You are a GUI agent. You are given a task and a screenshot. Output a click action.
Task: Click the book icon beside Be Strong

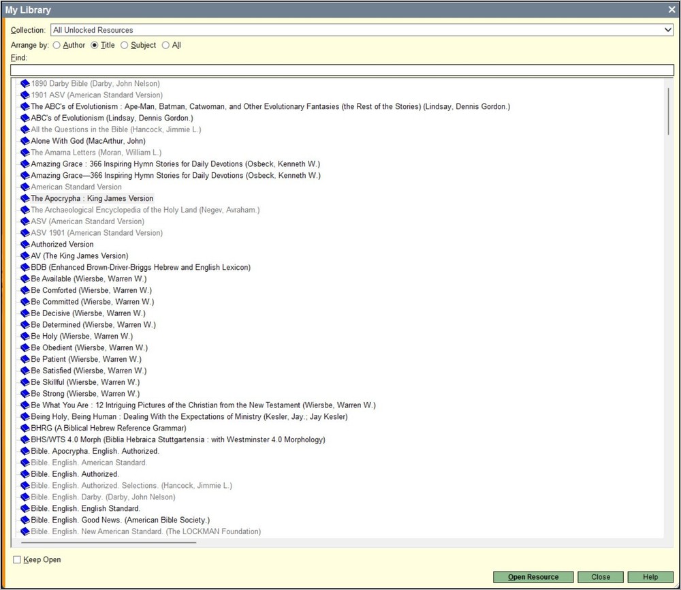click(x=25, y=394)
